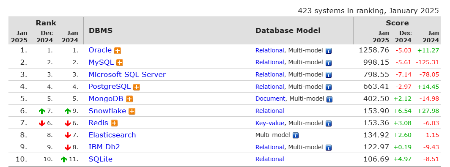Image resolution: width=450 pixels, height=167 pixels.
Task: Open the multi-model info icon in PostgreSQL row
Action: point(329,87)
